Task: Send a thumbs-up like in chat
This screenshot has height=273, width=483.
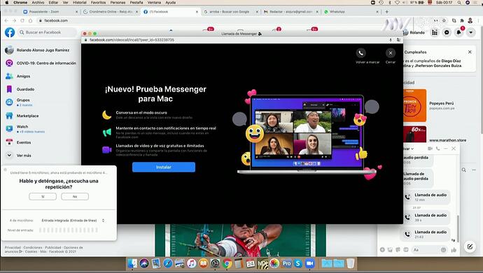Action: tap(454, 250)
